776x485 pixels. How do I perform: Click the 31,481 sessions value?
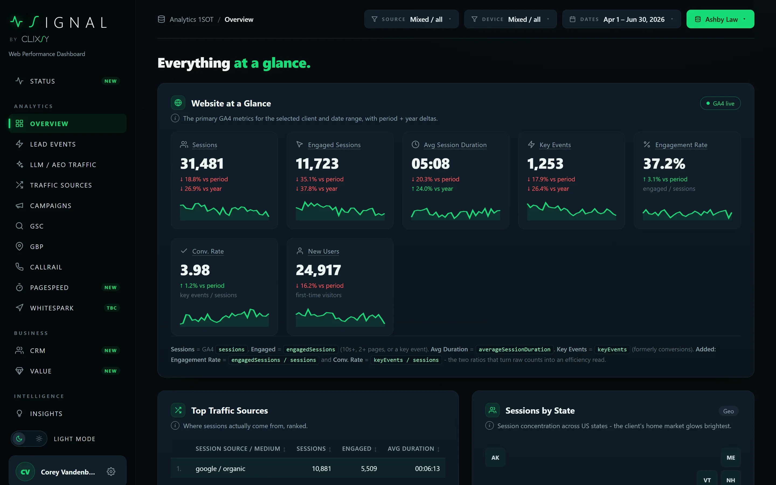202,164
